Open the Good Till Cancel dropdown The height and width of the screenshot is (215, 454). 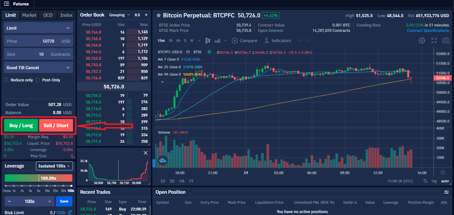[x=38, y=68]
